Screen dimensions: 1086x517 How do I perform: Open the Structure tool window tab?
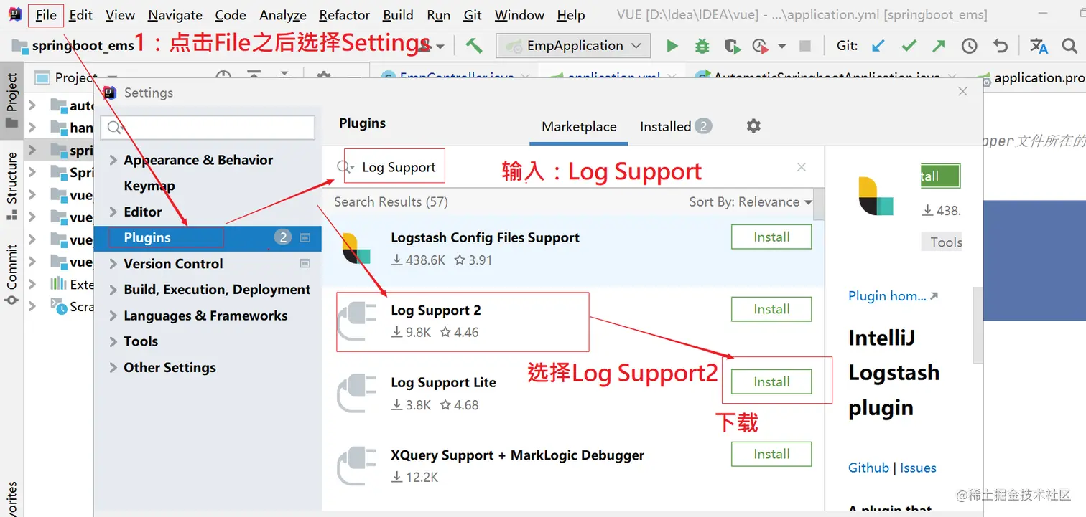click(11, 186)
